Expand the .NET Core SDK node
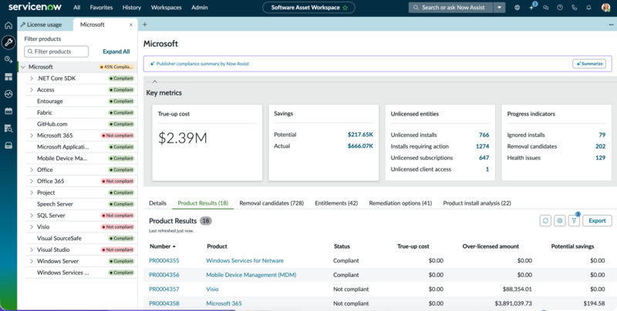The image size is (617, 311). point(32,79)
